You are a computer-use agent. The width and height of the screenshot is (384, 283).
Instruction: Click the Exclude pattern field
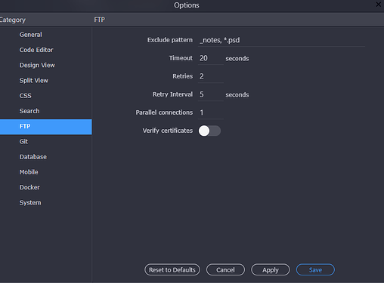281,40
